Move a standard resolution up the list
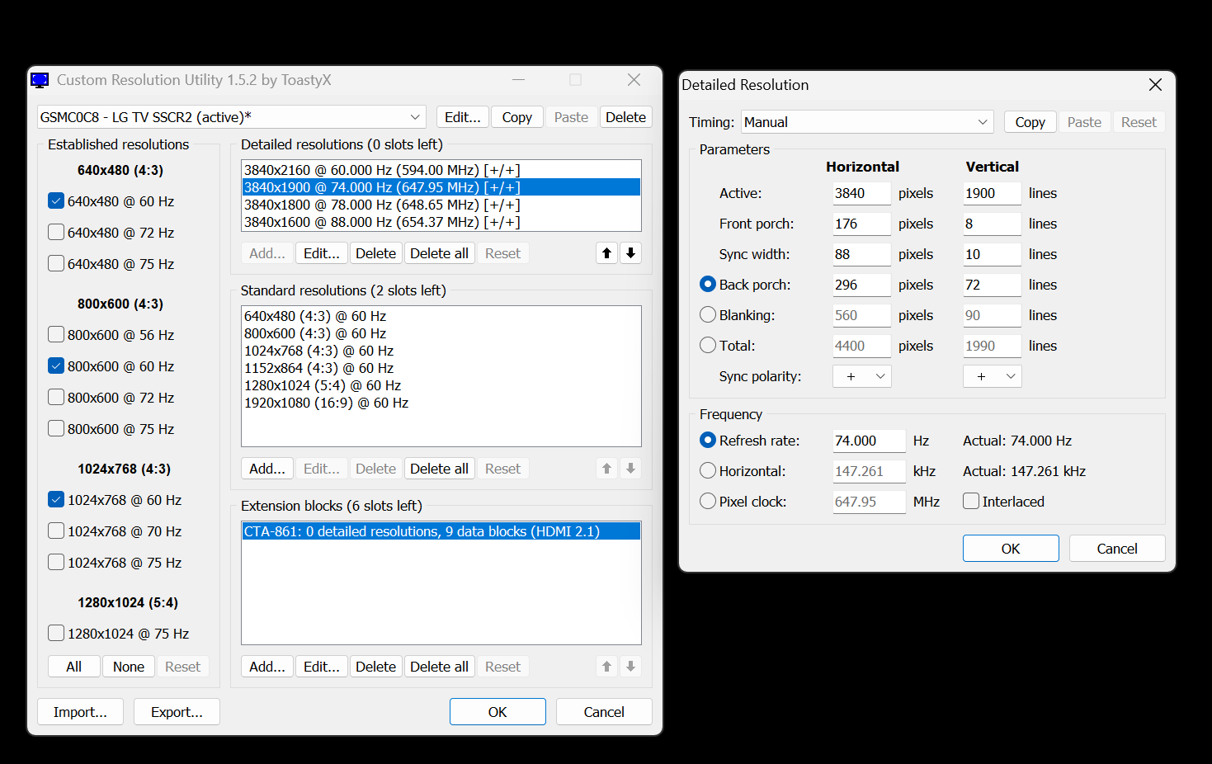This screenshot has width=1212, height=764. [x=606, y=468]
